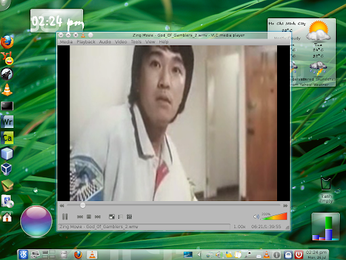Open the Media menu
This screenshot has width=346, height=260.
(66, 42)
